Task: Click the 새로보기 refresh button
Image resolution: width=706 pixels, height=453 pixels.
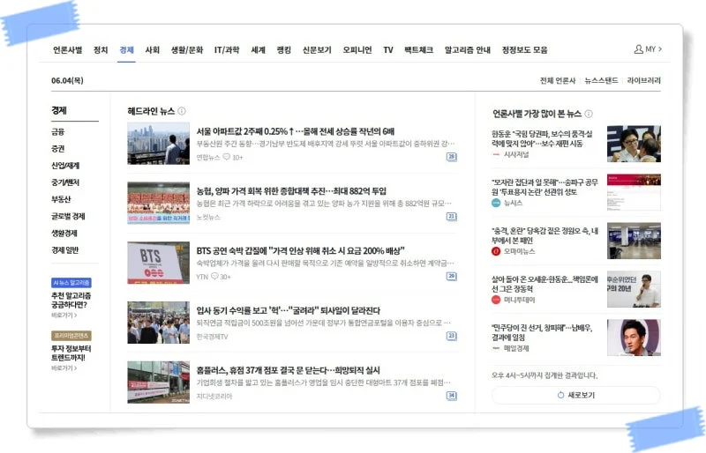Action: point(576,395)
